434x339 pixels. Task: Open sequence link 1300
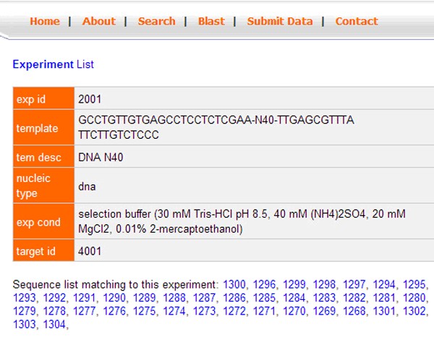[234, 284]
